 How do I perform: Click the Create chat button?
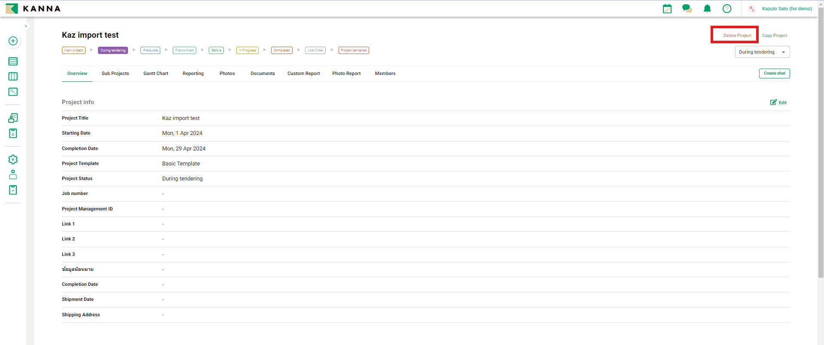(x=774, y=73)
